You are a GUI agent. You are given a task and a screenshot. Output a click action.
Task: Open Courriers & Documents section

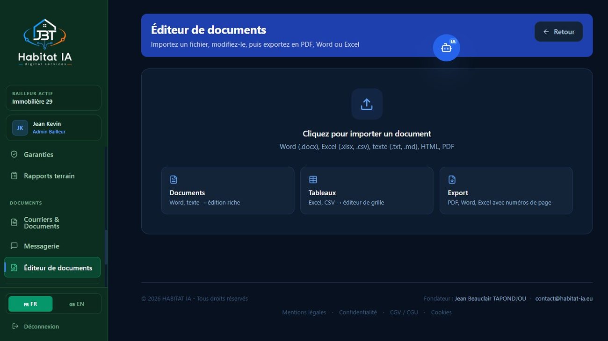coord(53,223)
